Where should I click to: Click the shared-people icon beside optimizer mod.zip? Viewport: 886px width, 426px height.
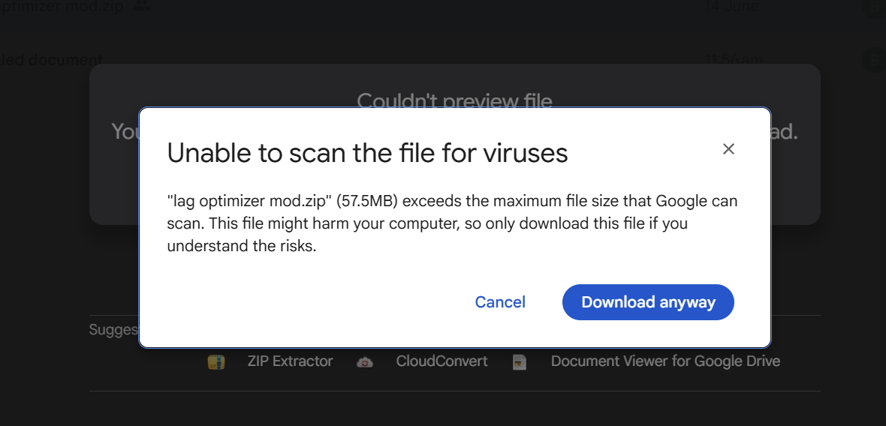coord(143,6)
